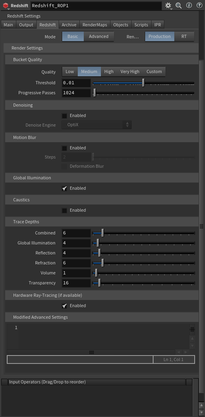Enable the Motion Blur checkbox

(x=64, y=148)
